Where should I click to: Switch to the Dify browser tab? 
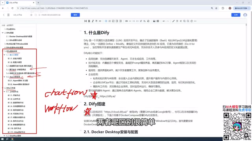pyautogui.click(x=20, y=3)
